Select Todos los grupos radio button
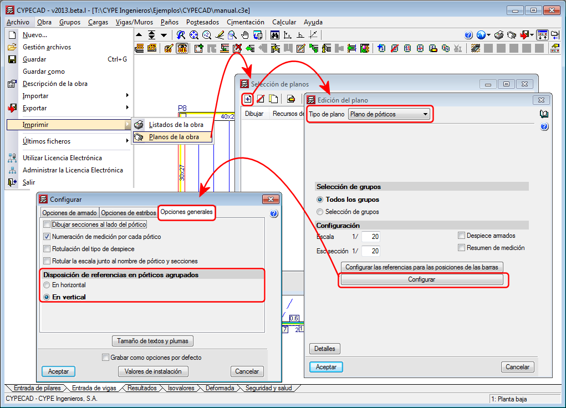 [x=320, y=200]
